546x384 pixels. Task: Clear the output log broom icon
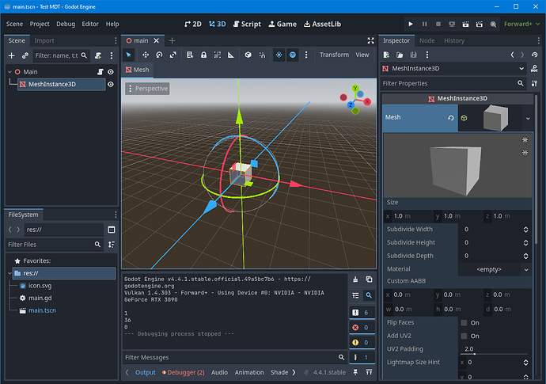[355, 279]
